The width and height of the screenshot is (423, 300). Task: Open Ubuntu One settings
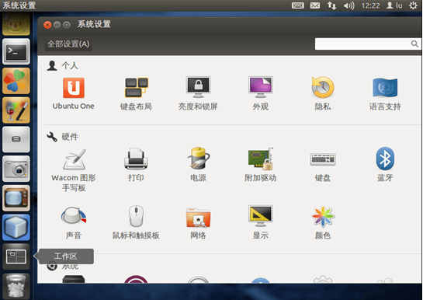coord(74,93)
